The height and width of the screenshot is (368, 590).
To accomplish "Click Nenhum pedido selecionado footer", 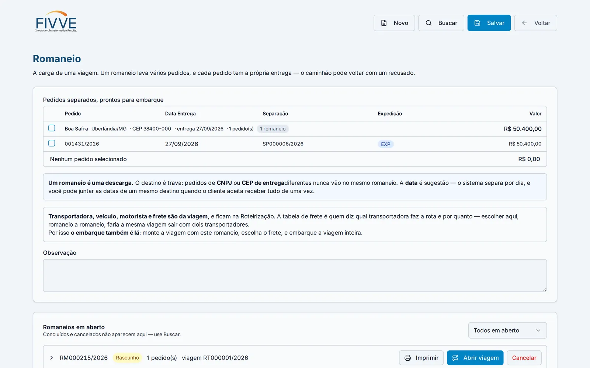I will 88,159.
